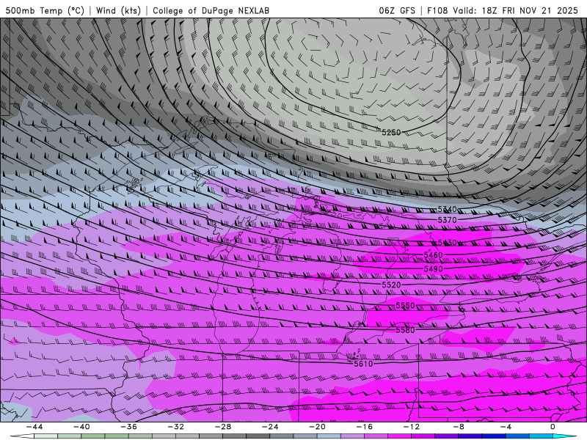Click the -16 colorbar tick label
Screen dimensions: 587x440
coord(365,427)
